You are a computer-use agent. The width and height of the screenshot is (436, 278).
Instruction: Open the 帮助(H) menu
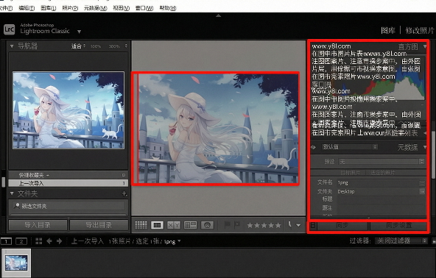[168, 8]
